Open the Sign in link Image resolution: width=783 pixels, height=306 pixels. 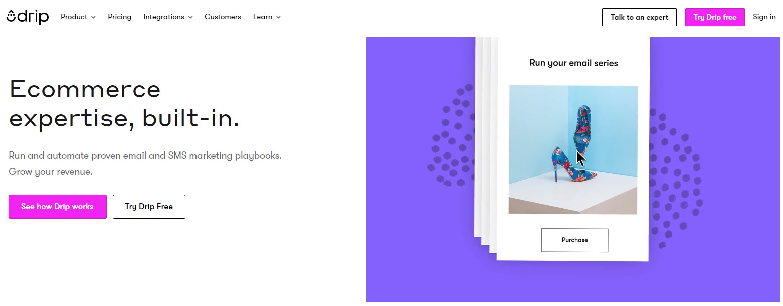[x=764, y=17]
